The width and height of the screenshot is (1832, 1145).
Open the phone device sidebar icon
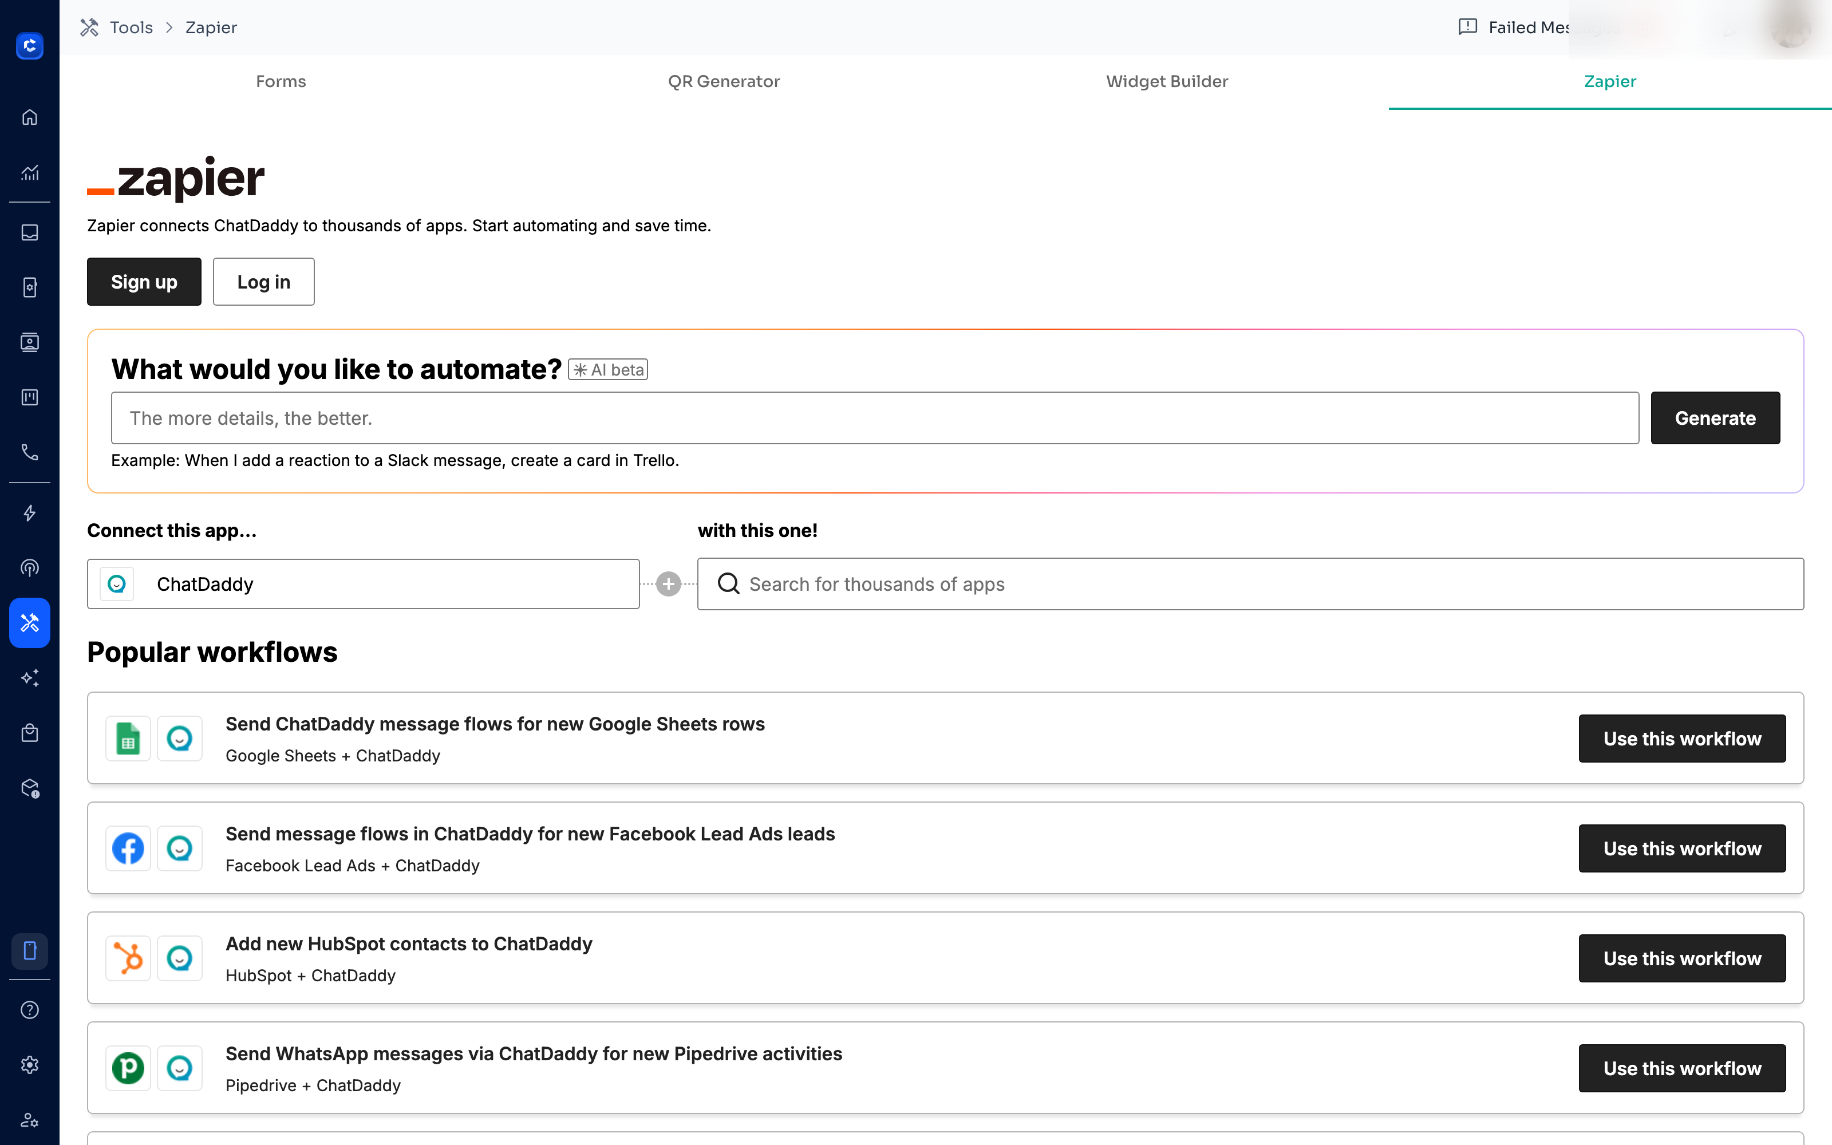click(x=30, y=288)
